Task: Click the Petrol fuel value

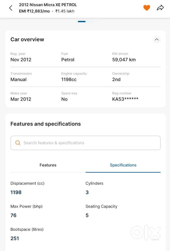Action: click(x=68, y=60)
